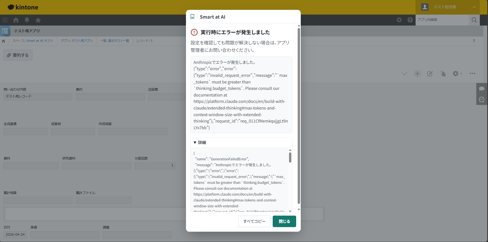Open kintone settings gear in header

[399, 20]
